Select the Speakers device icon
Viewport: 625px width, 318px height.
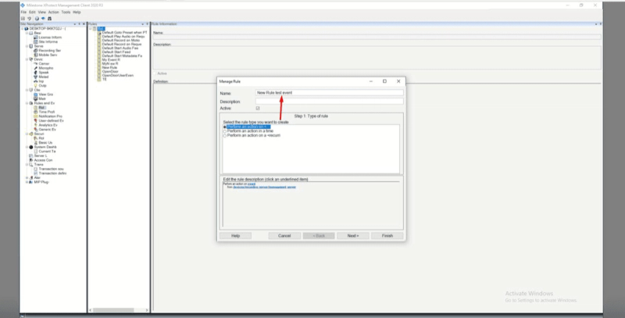pyautogui.click(x=36, y=73)
